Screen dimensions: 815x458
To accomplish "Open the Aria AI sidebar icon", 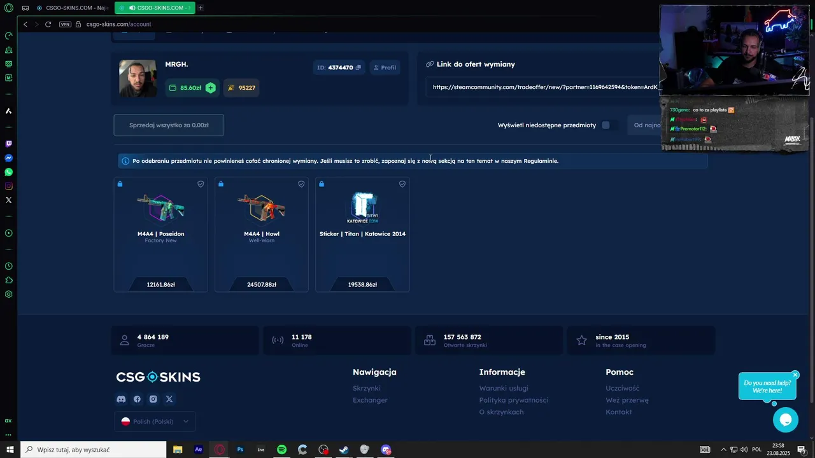I will pos(8,111).
